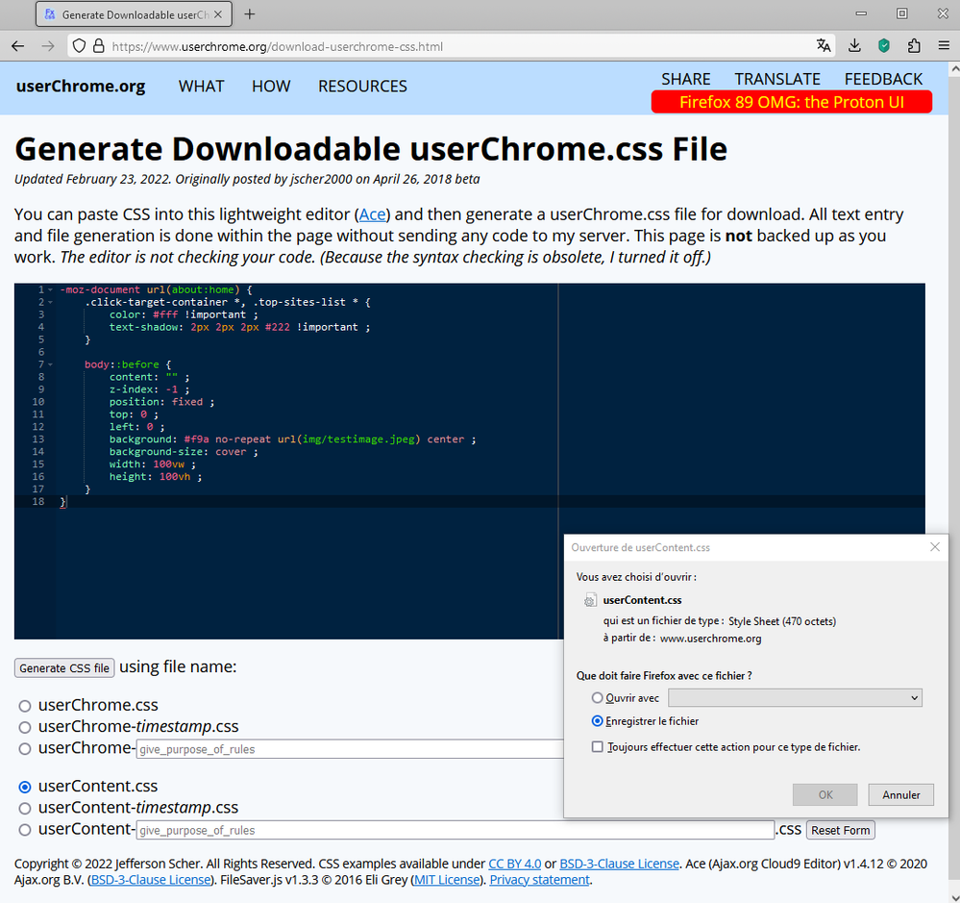Open the extensions puzzle icon
This screenshot has width=960, height=903.
[x=914, y=46]
